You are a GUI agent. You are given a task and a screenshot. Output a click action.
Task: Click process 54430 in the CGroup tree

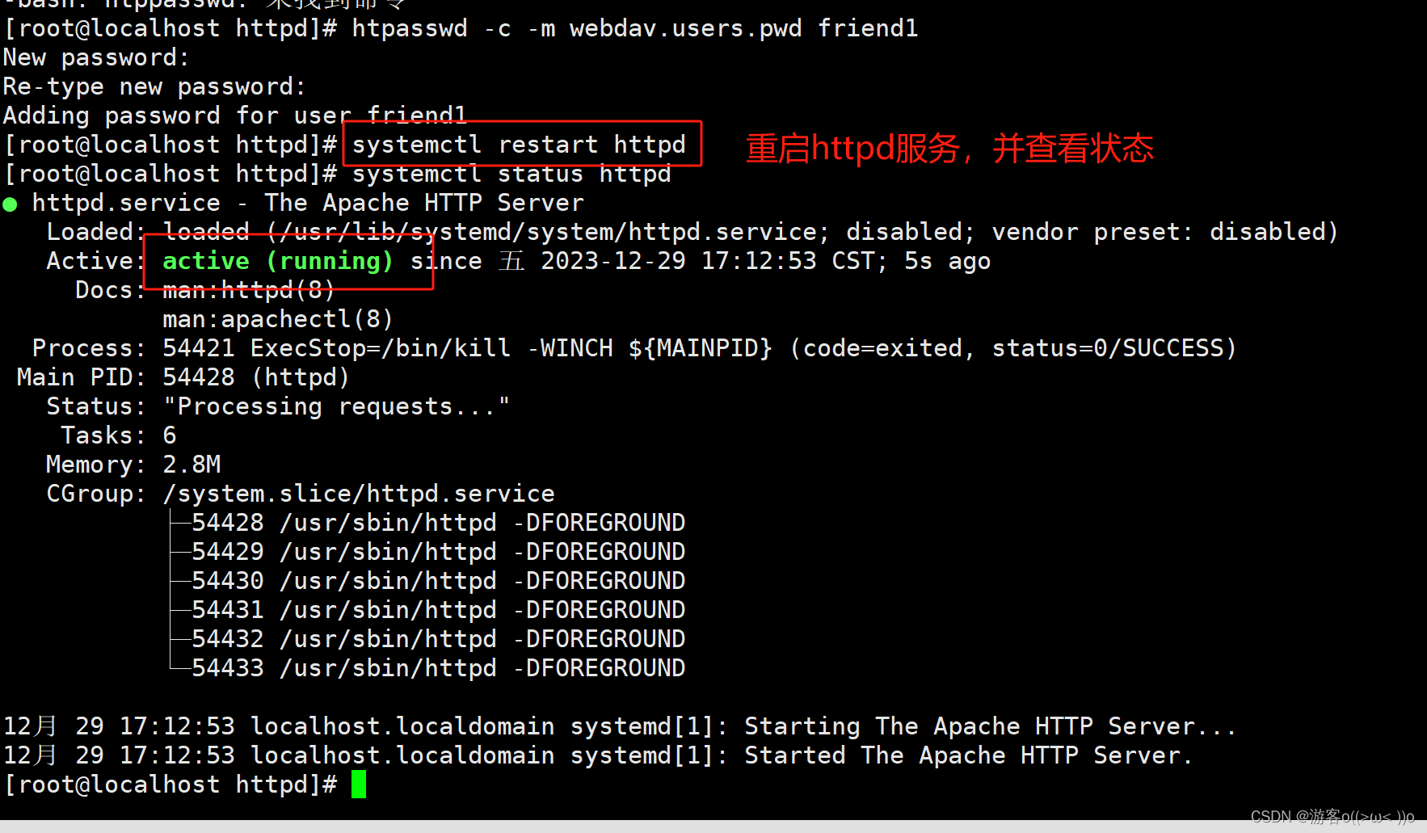[x=439, y=581]
